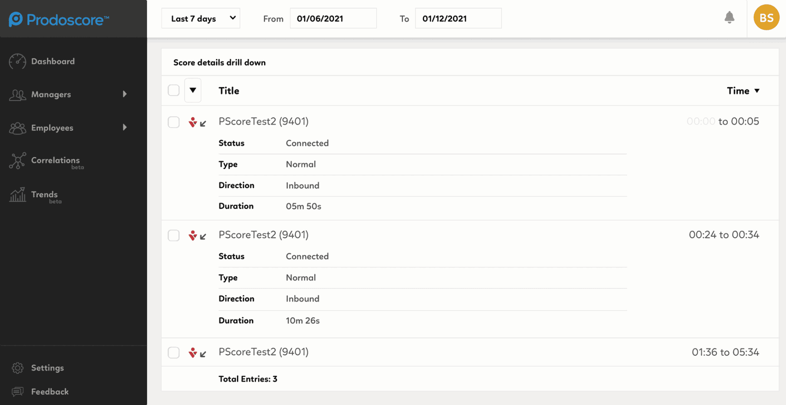786x405 pixels.
Task: Open third PScoreTest2 (9401) entry title
Action: click(x=264, y=352)
